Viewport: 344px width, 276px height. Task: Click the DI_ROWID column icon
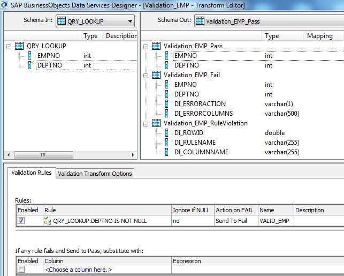point(167,133)
